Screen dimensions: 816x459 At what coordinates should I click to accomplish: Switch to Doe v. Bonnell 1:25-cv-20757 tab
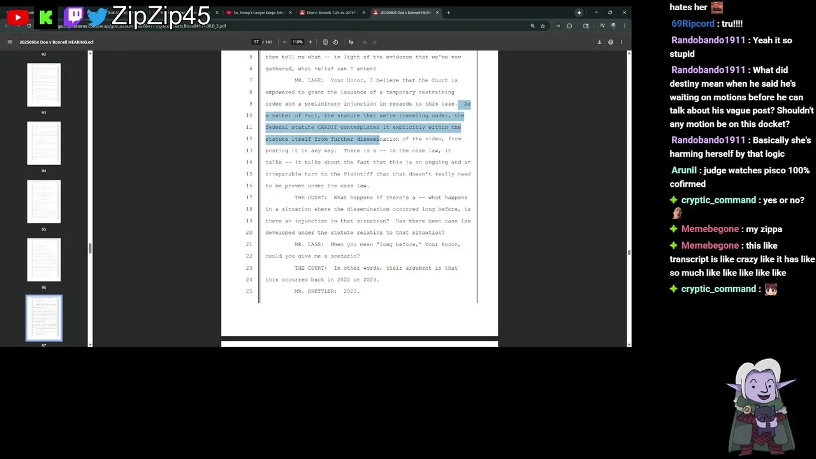pyautogui.click(x=331, y=13)
